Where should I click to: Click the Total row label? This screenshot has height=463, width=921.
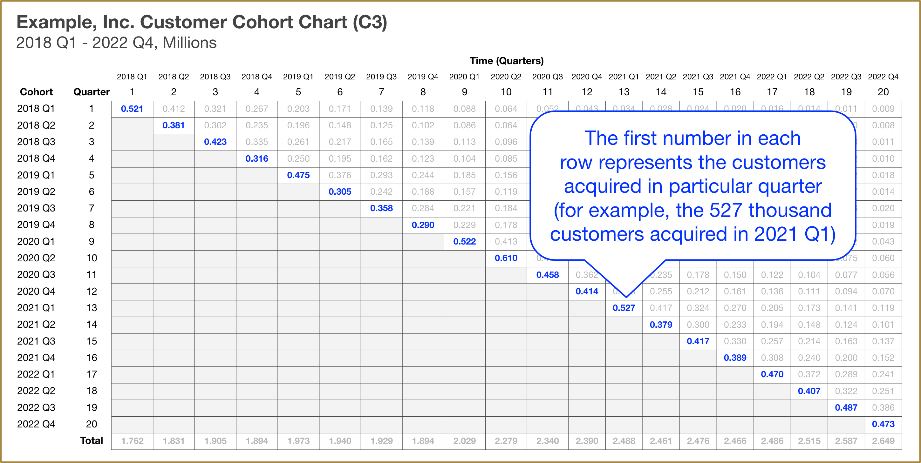[92, 440]
